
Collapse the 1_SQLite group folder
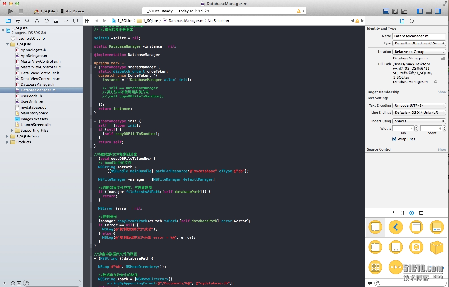click(8, 44)
